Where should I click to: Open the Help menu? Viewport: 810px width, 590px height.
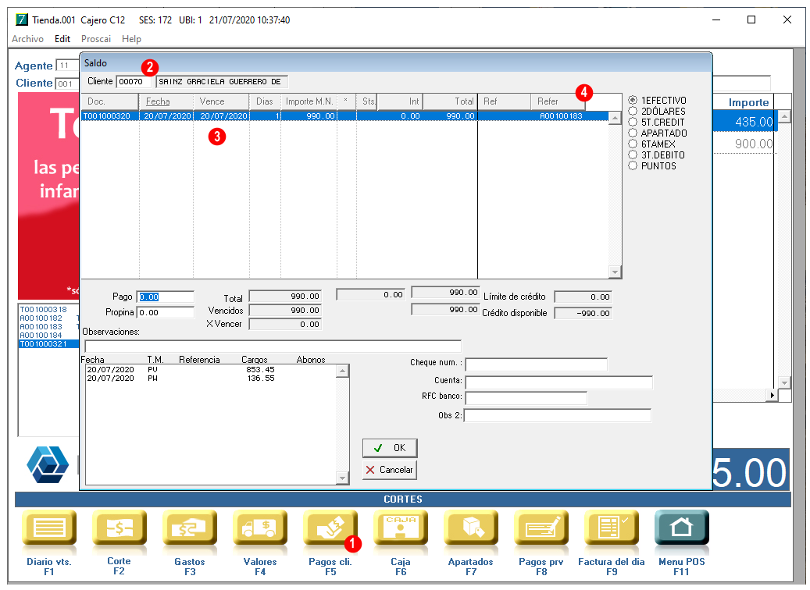point(131,38)
